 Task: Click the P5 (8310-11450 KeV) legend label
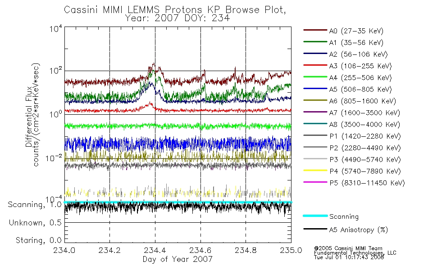point(367,183)
